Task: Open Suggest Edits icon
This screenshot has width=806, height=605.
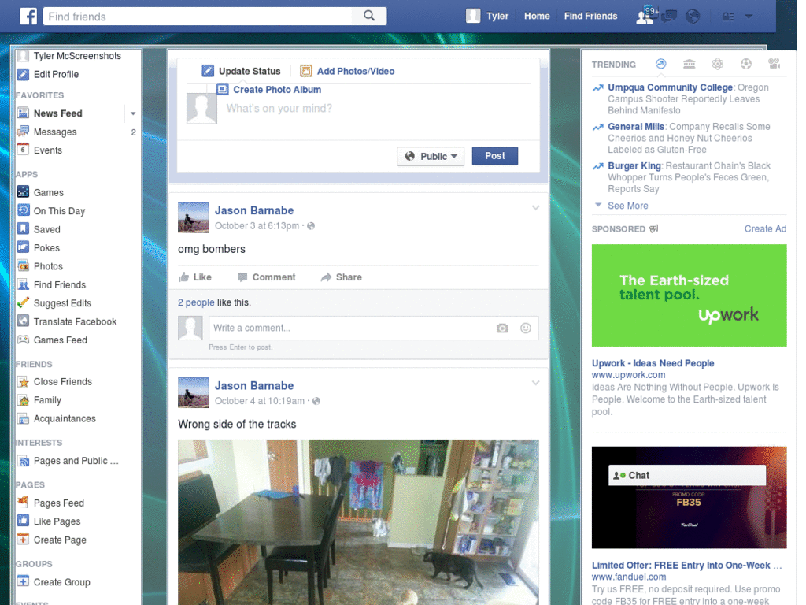Action: click(x=23, y=303)
